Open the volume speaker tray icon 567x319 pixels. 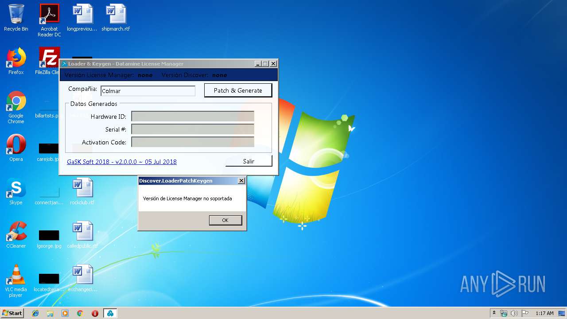pyautogui.click(x=514, y=313)
